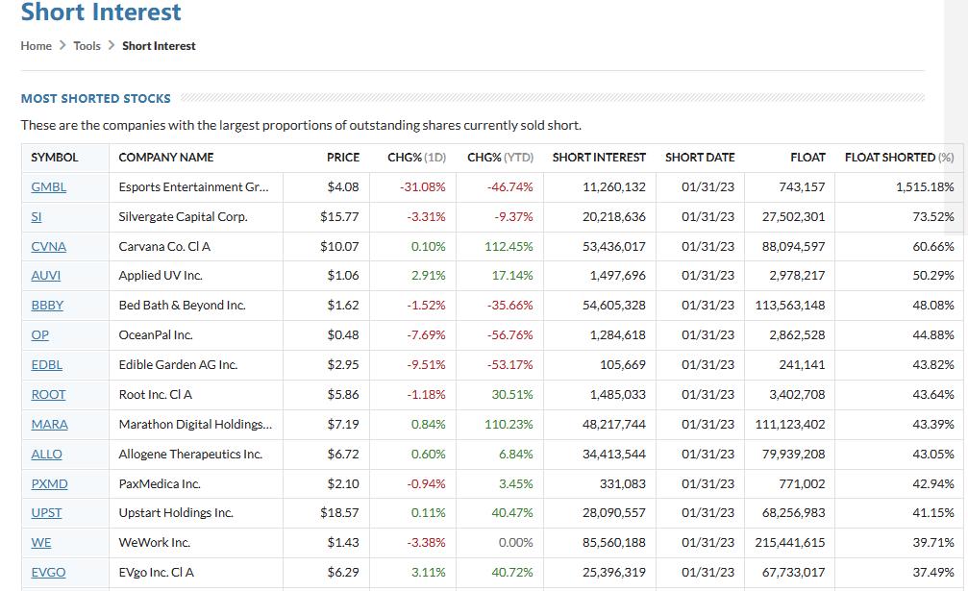Open the Home breadcrumb link

coord(37,45)
